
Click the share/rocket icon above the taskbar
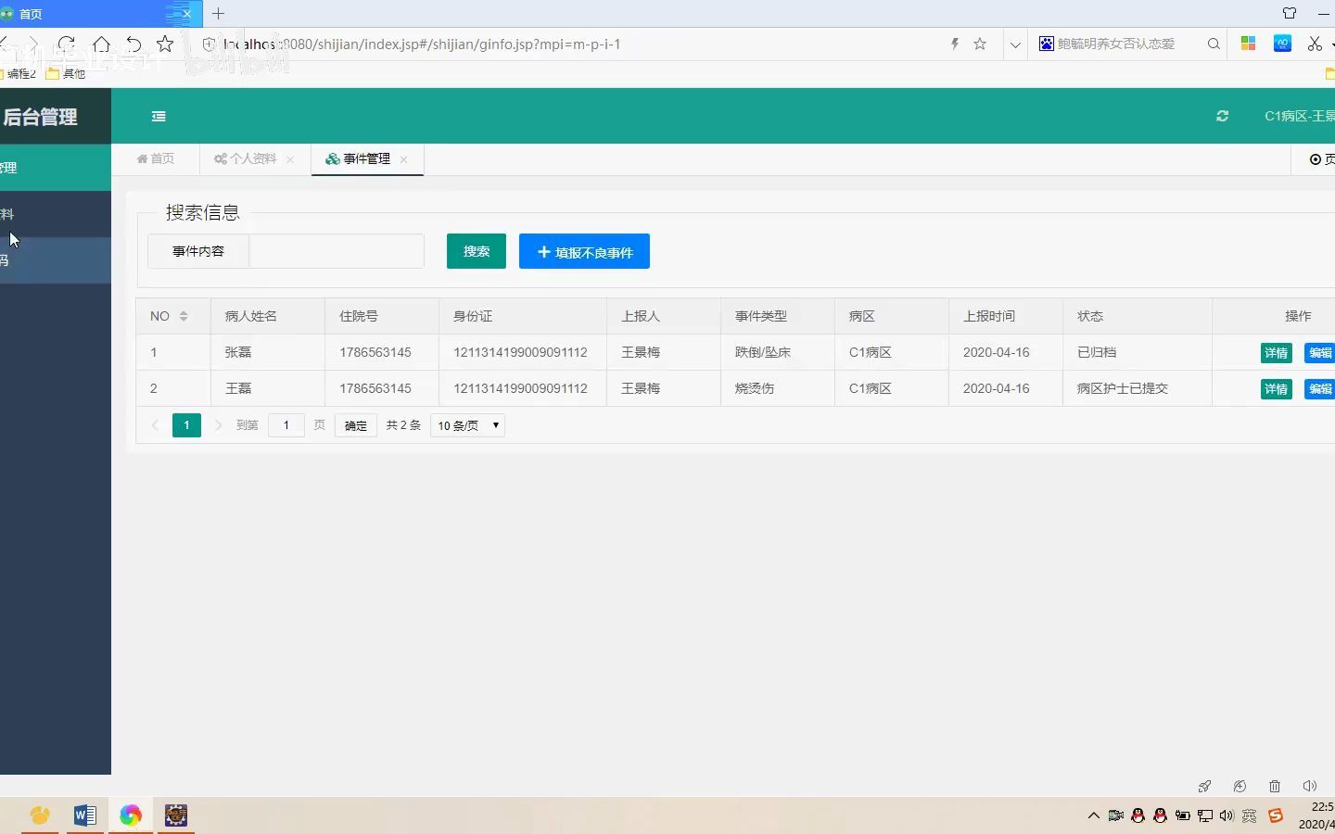(1204, 786)
